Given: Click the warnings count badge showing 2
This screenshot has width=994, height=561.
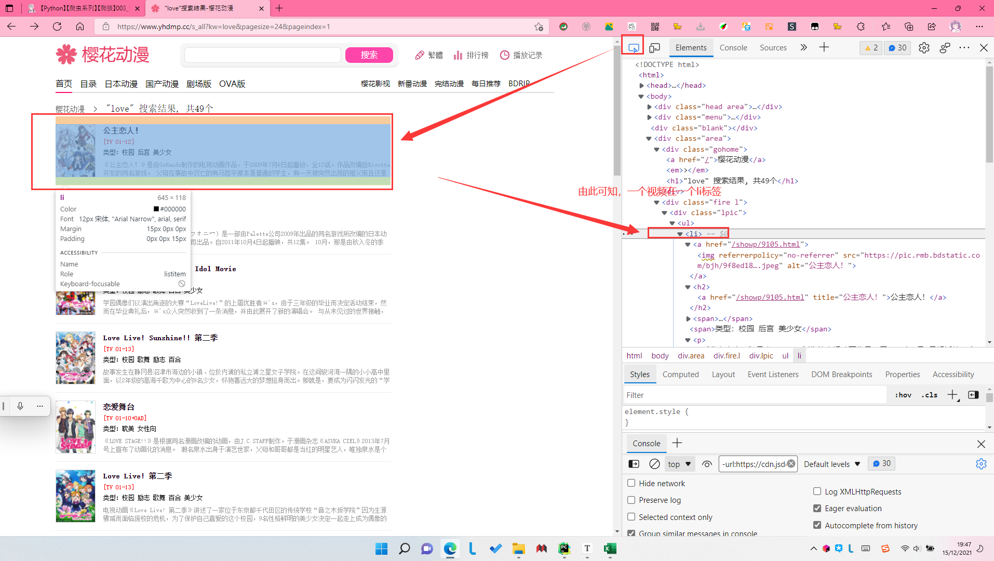Looking at the screenshot, I should point(871,48).
